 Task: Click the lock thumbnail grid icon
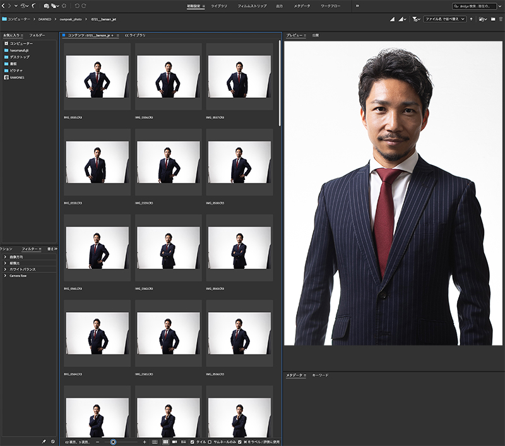click(155, 442)
